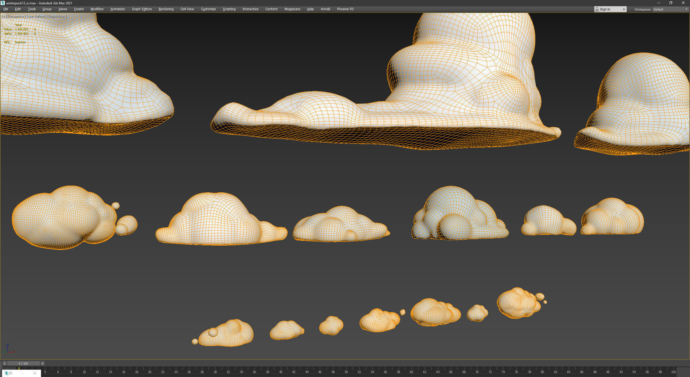This screenshot has height=377, width=690.
Task: Open the Sign In dropdown arrow
Action: coord(624,9)
